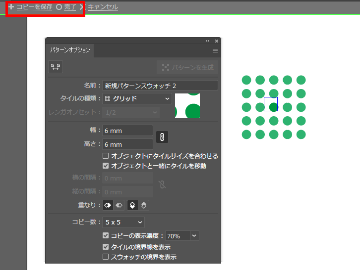Enable オブジェクトにタイルサイズを合わせる checkbox
This screenshot has height=270, width=360.
[106, 156]
